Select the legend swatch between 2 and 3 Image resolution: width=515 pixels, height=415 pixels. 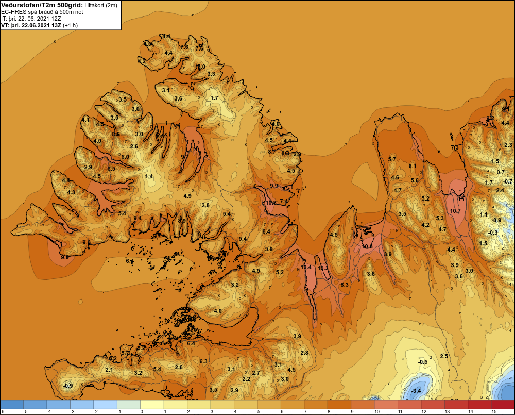[x=199, y=404]
